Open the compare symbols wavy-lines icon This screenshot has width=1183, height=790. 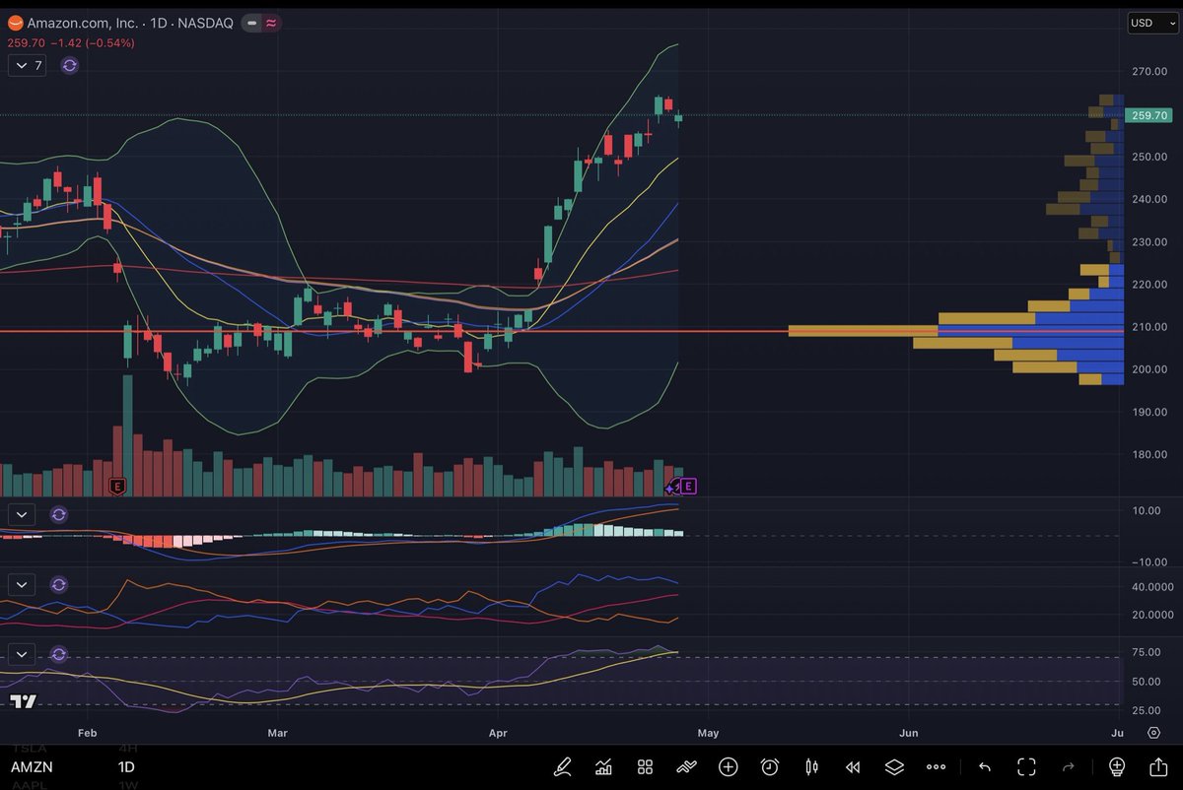(x=686, y=766)
